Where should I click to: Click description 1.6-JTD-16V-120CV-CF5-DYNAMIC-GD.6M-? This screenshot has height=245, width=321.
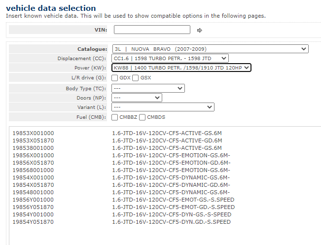(171, 185)
